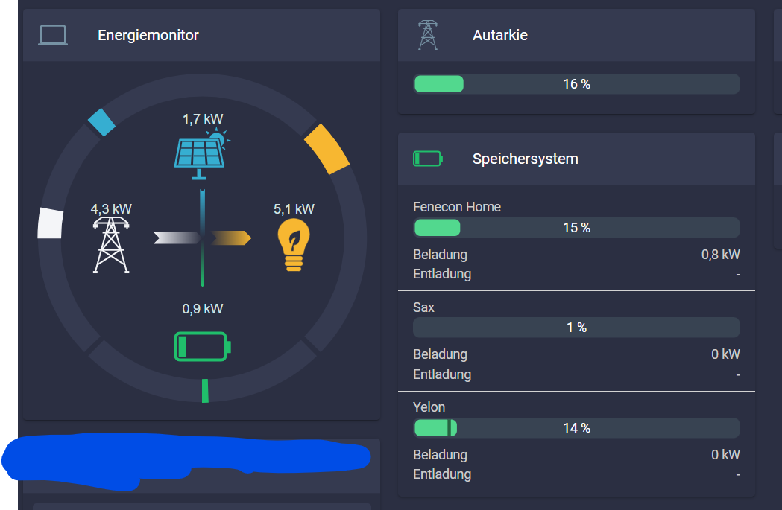Screen dimensions: 782x510
Task: Click the Fenecon Home Beladung row
Action: click(576, 255)
